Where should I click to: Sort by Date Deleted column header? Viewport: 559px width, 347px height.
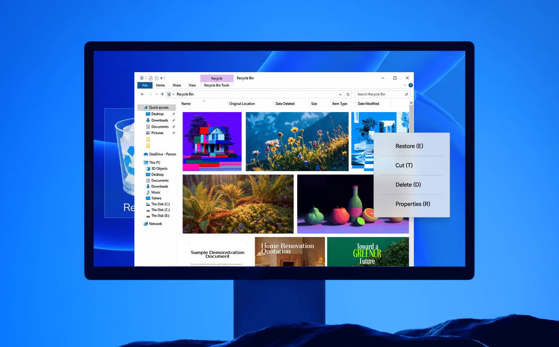pos(285,104)
